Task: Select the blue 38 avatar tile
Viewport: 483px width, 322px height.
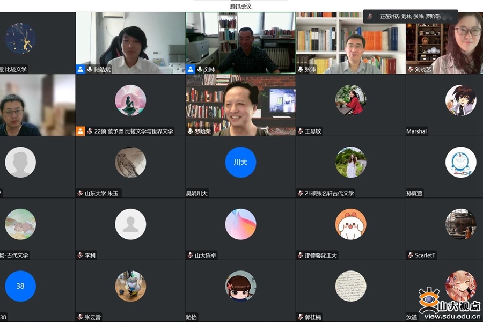Action: click(x=20, y=286)
